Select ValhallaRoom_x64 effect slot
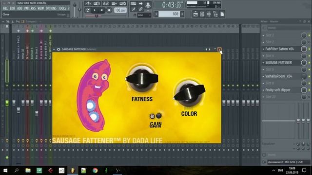Viewport: 312px width, 175px height. pyautogui.click(x=278, y=76)
